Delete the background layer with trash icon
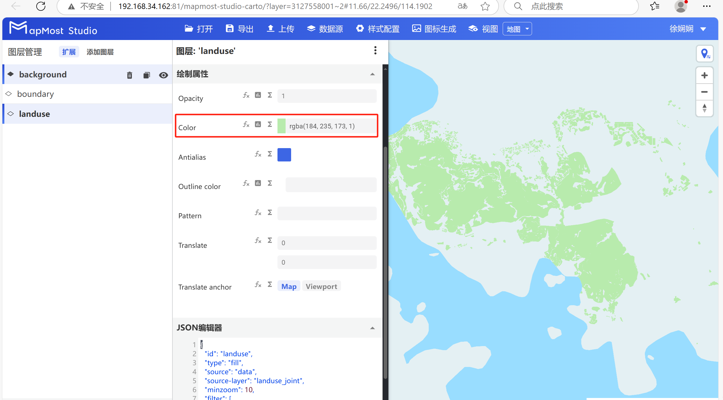 pos(129,75)
